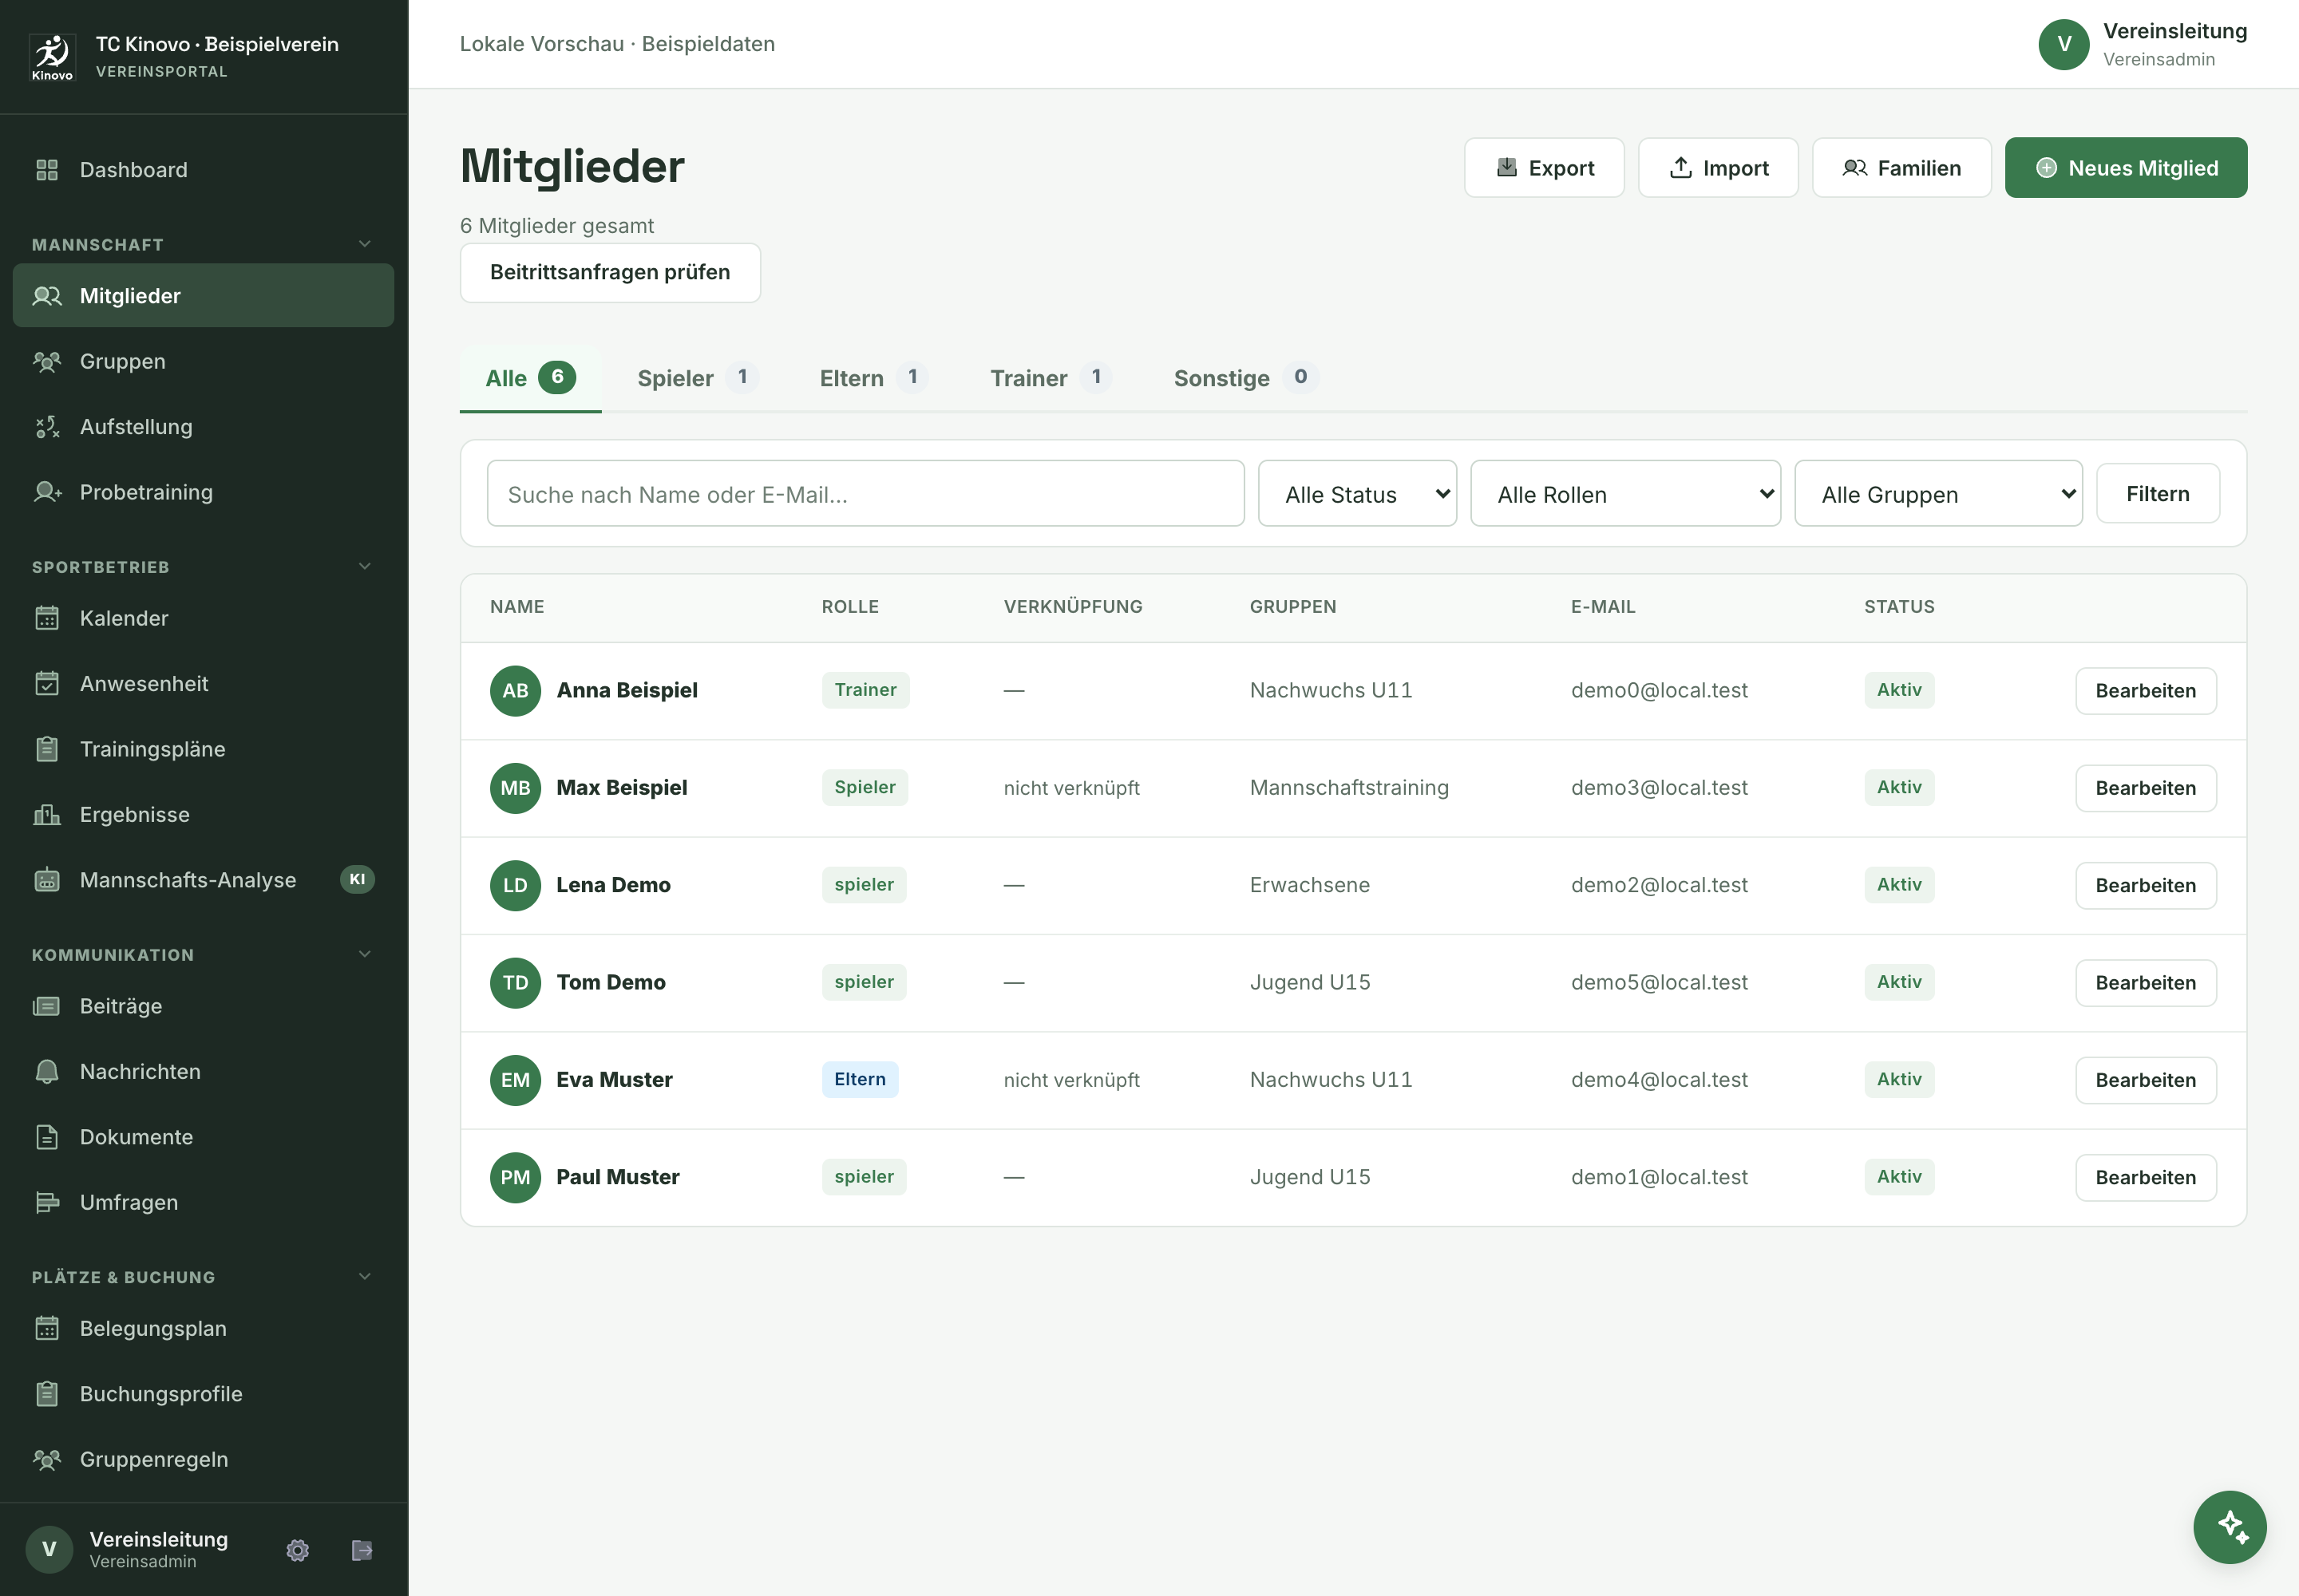This screenshot has width=2299, height=1596.
Task: Open the Alle Gruppen dropdown
Action: pos(1938,494)
